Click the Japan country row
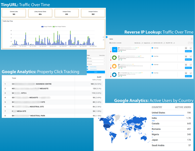Image resolution: width=195 pixels, height=151 pixels. click(x=171, y=140)
